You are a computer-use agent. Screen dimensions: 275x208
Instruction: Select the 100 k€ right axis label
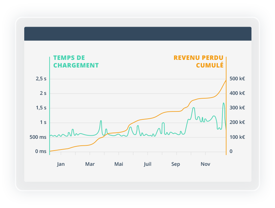click(237, 137)
